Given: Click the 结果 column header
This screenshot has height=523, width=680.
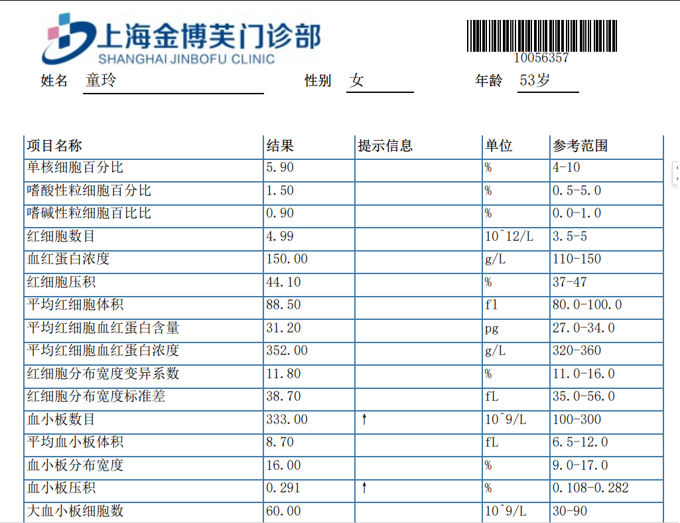Looking at the screenshot, I should point(280,146).
